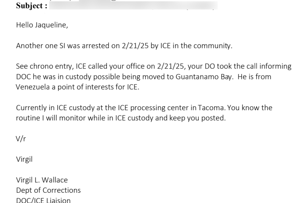The image size is (304, 203).
Task: Click 'See chrono entry' text
Action: [45, 67]
